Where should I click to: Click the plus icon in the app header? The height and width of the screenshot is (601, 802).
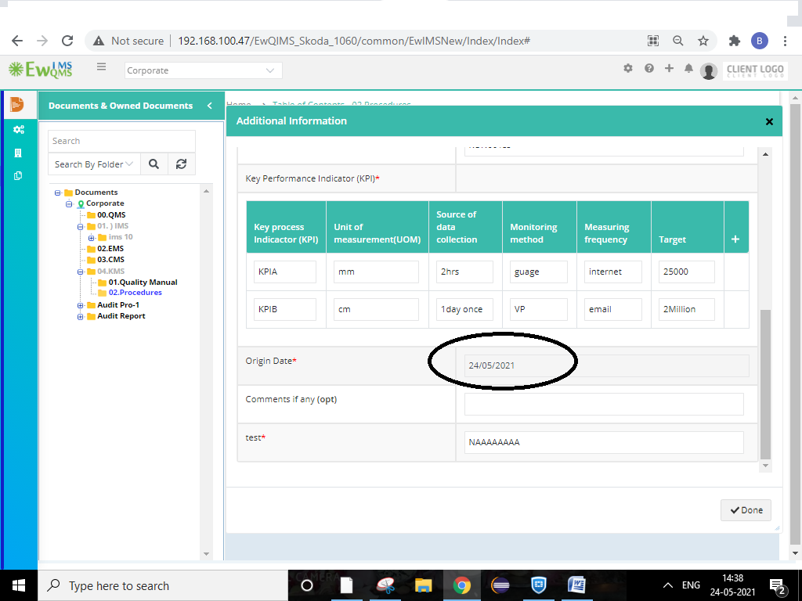point(669,68)
